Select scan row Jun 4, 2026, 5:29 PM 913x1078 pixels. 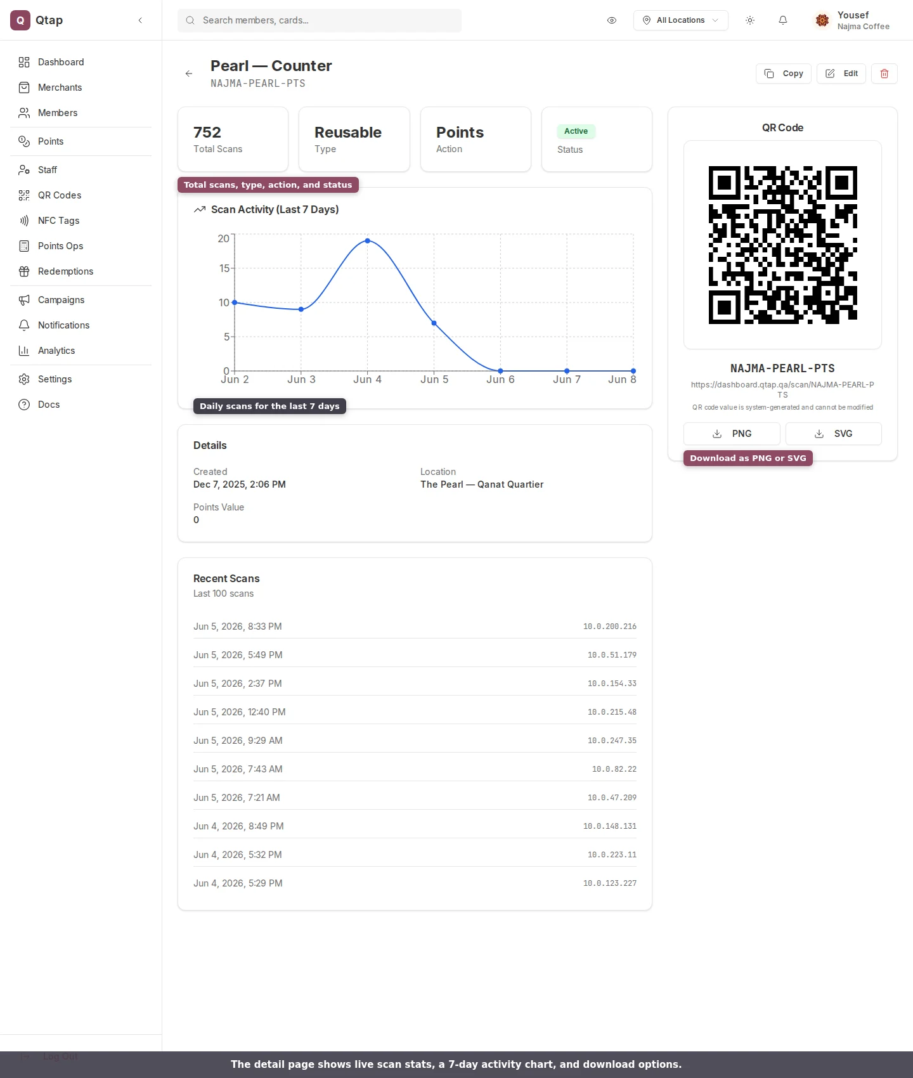(x=415, y=883)
